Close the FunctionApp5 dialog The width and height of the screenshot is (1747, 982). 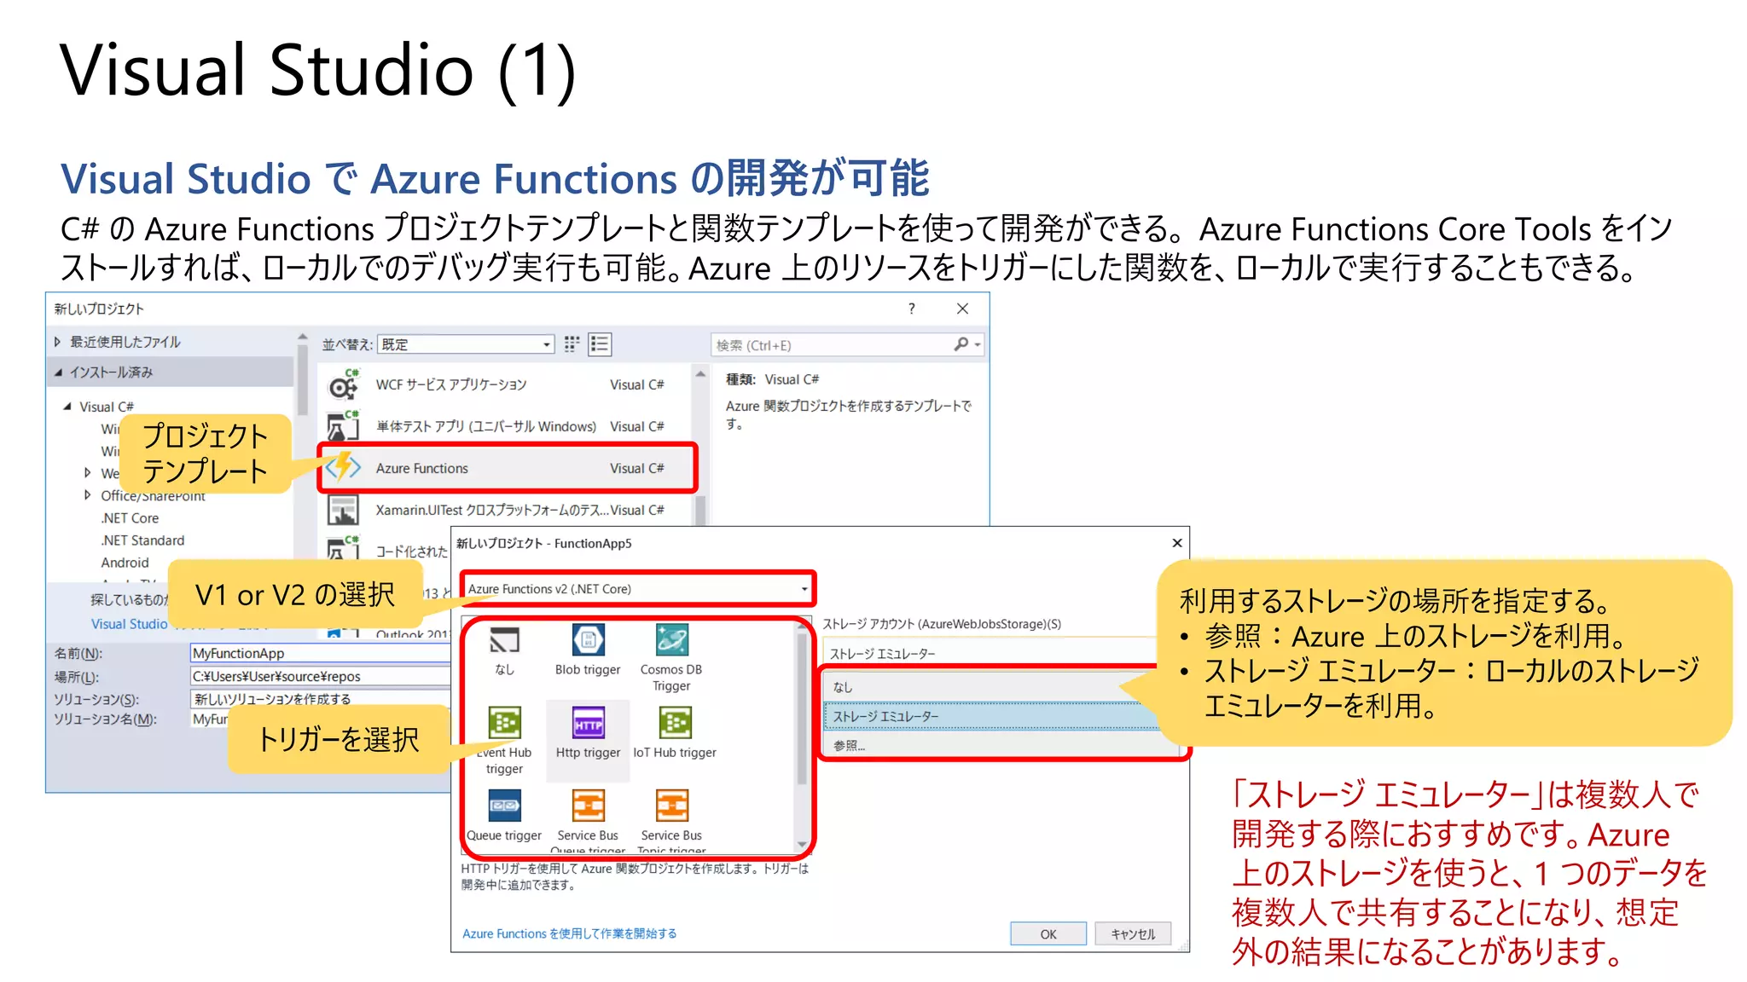click(x=1177, y=543)
